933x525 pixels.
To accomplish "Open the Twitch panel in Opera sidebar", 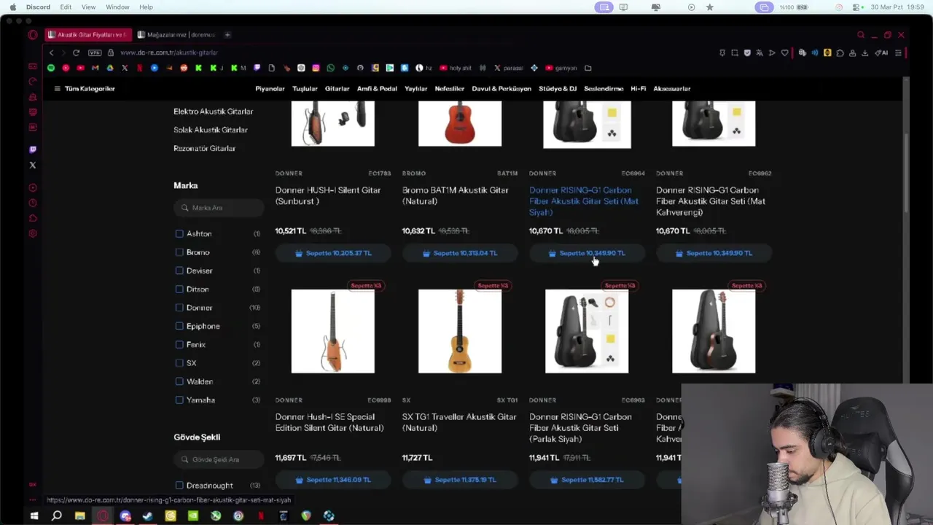I will click(33, 149).
